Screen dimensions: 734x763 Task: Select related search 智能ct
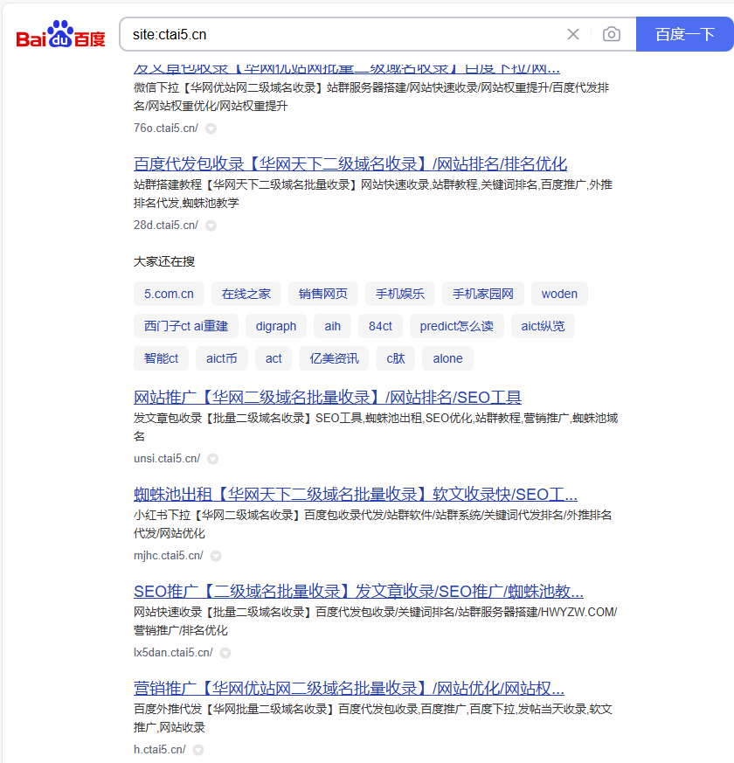[x=161, y=358]
